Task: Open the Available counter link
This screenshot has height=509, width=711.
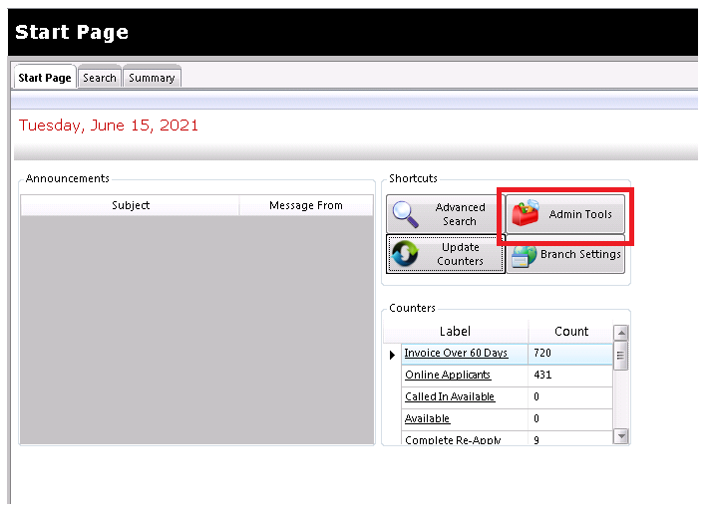Action: 427,418
